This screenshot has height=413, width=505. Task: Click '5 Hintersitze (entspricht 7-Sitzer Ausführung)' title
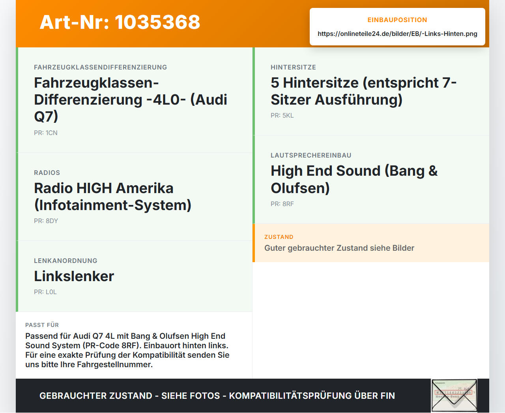pyautogui.click(x=363, y=91)
